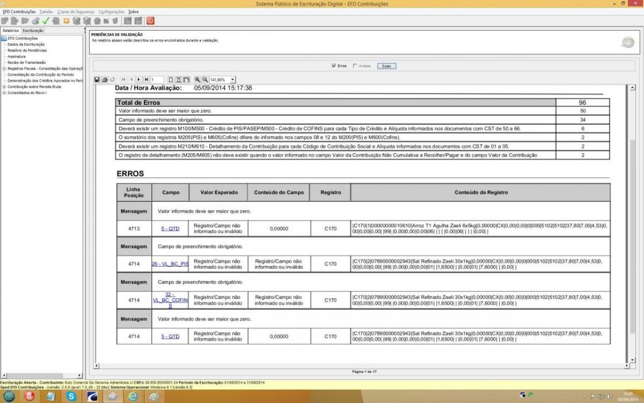Open the 26 - VL_BC_PIS field link
The image size is (644, 403).
[x=170, y=264]
